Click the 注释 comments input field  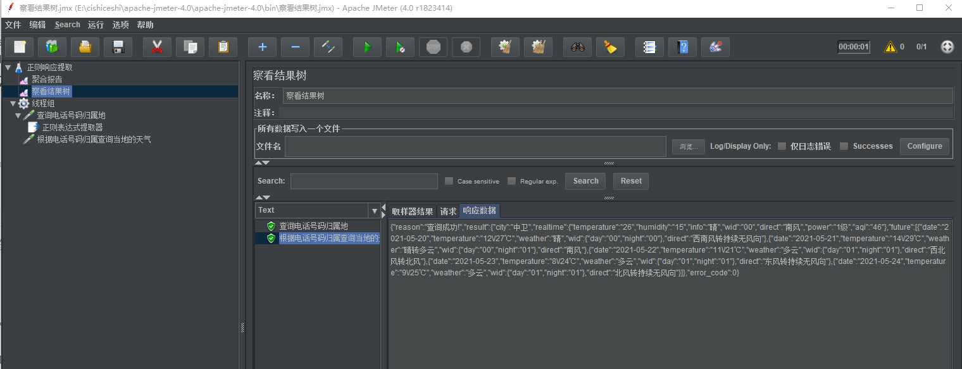pos(616,113)
